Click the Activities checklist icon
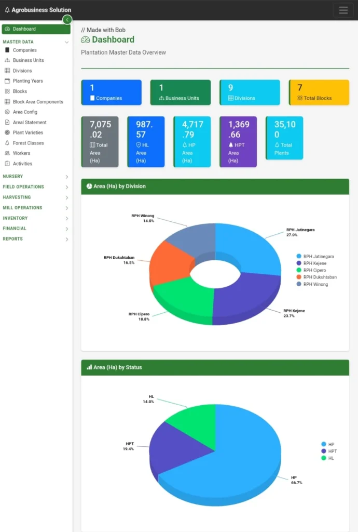The image size is (358, 532). click(x=7, y=163)
